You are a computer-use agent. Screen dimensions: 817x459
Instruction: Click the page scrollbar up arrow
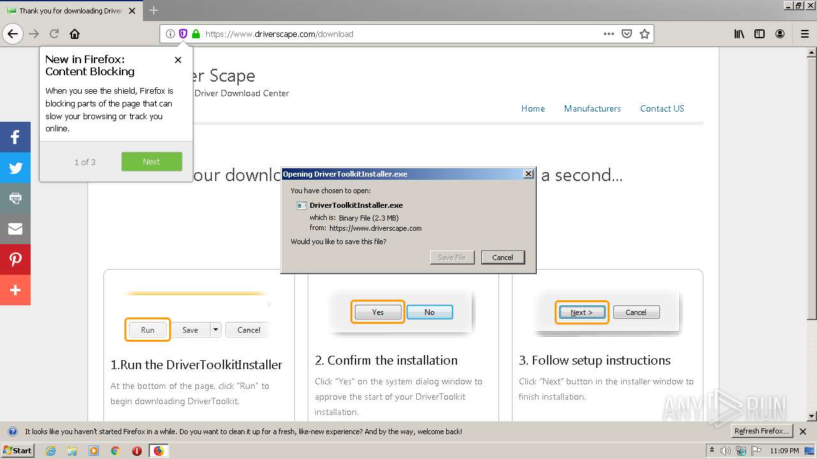(x=812, y=52)
